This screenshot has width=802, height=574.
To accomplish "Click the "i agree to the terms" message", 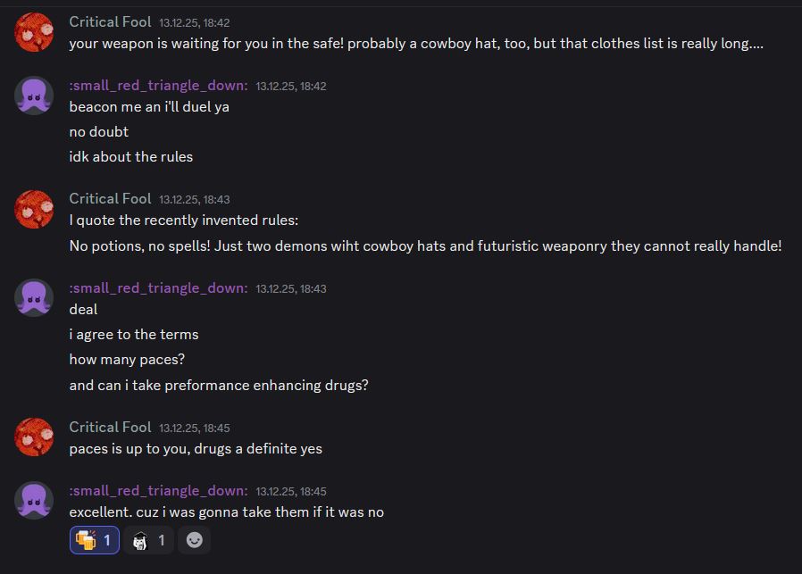I will [x=134, y=335].
